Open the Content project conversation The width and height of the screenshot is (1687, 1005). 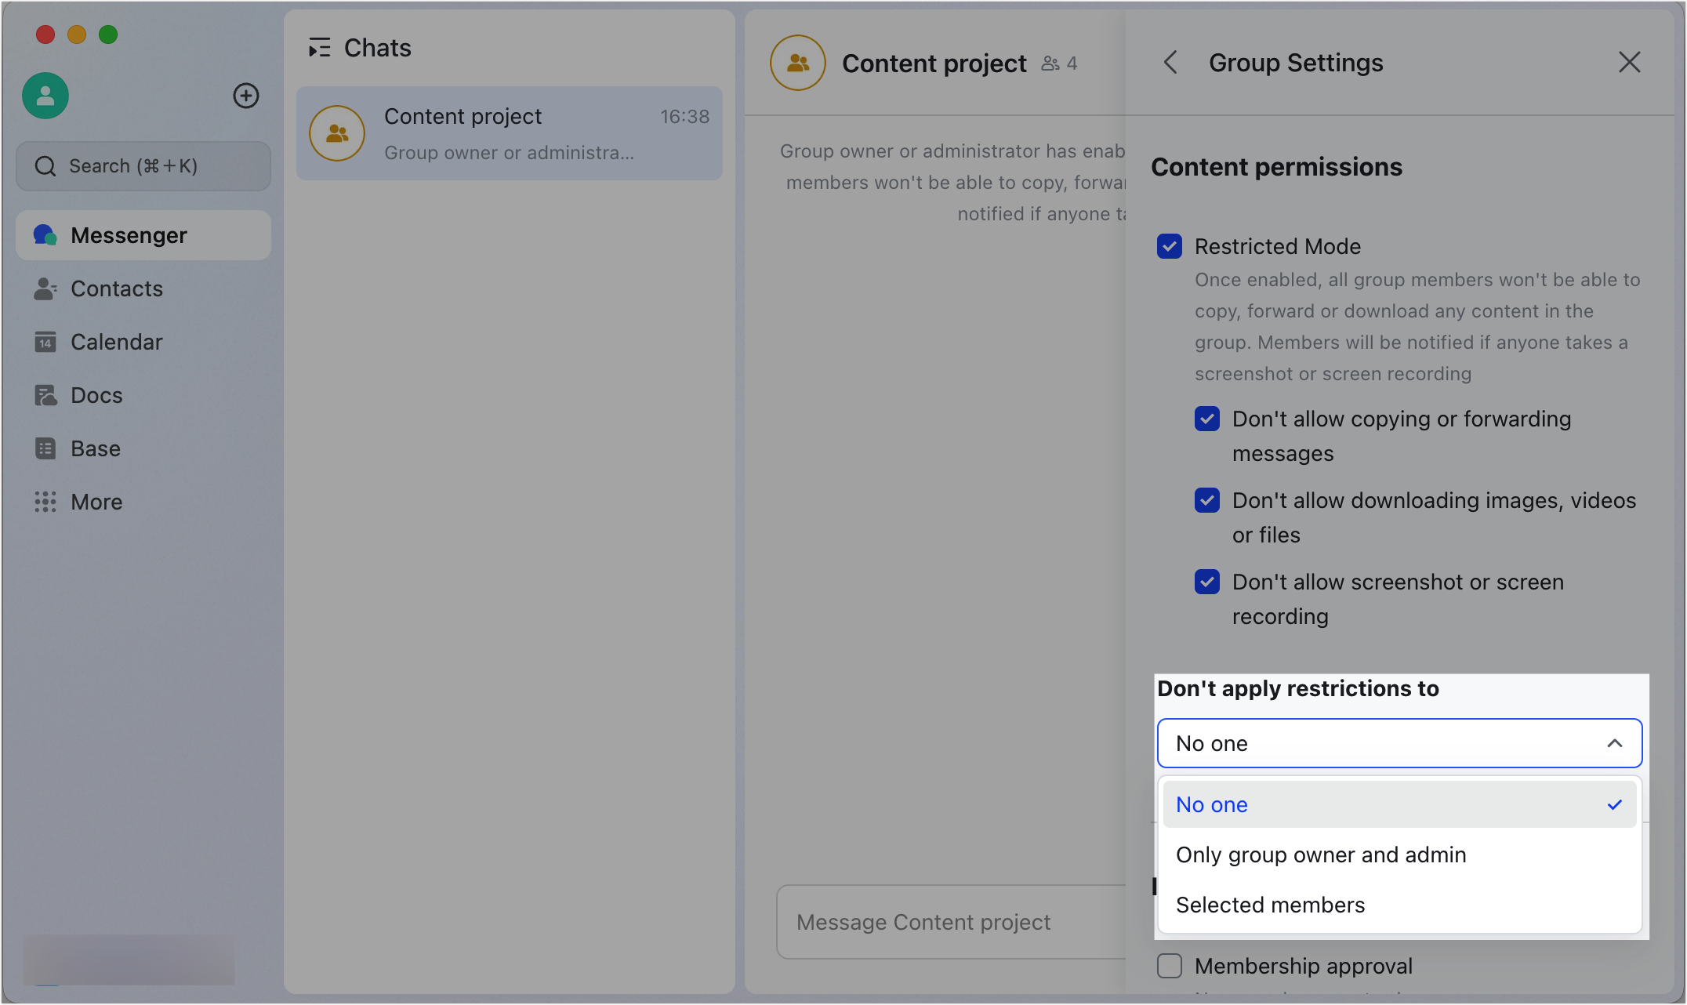(x=510, y=133)
